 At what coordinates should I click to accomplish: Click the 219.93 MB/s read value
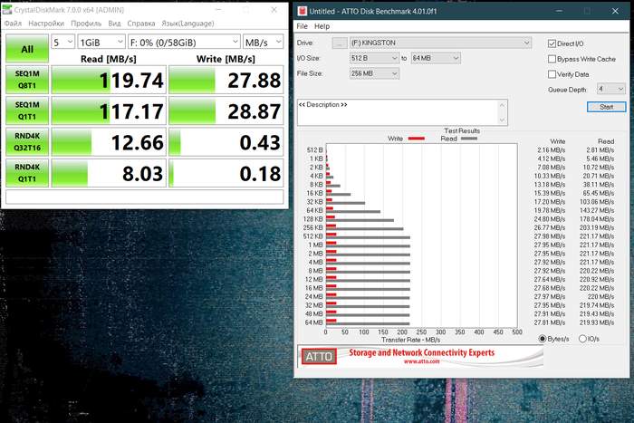click(597, 322)
